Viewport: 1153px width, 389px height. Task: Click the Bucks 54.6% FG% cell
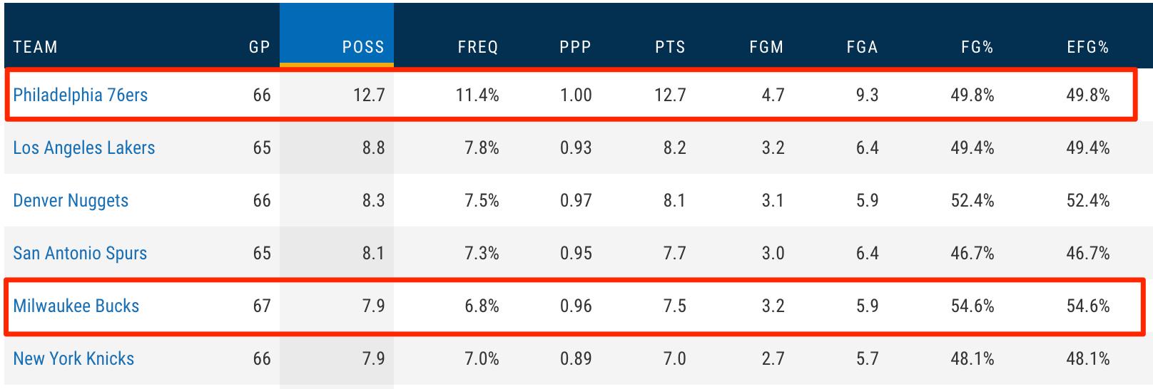click(x=972, y=306)
